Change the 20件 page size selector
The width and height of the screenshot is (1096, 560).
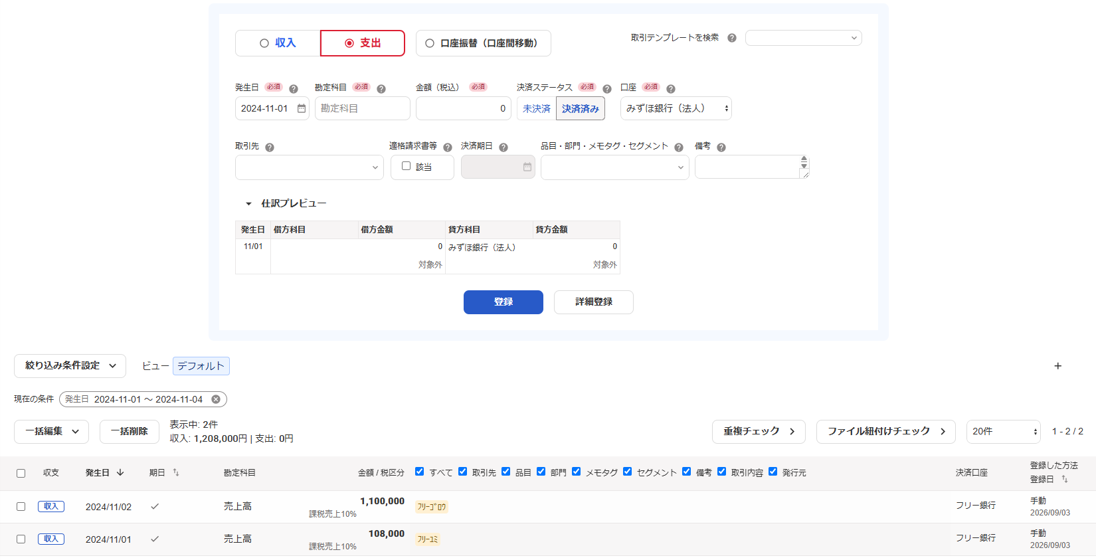(1004, 432)
